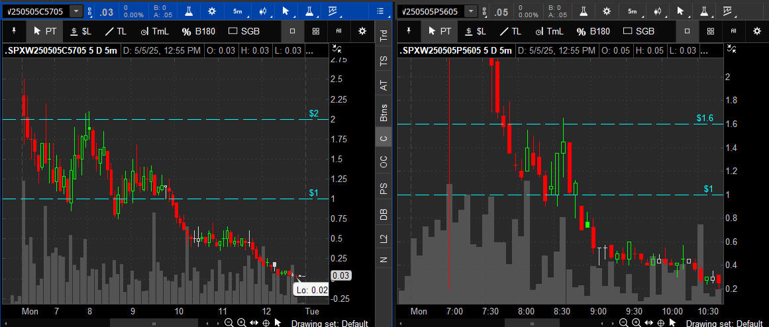
Task: Click Drawing set: Default under right chart
Action: (x=725, y=323)
